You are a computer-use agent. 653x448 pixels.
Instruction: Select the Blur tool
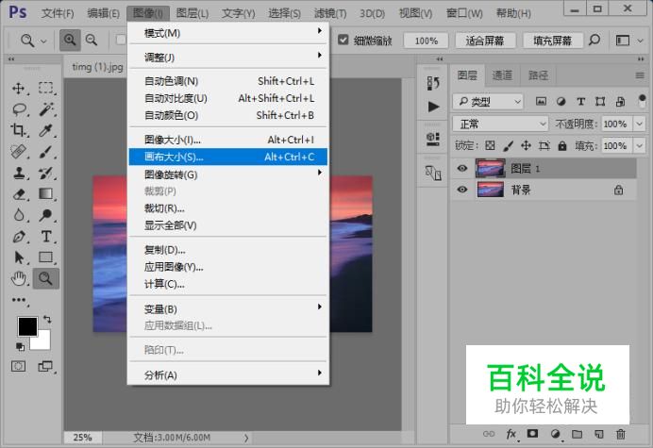pyautogui.click(x=19, y=215)
